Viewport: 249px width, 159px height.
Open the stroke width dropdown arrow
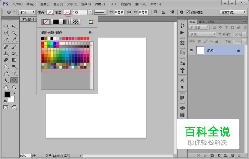coord(90,12)
